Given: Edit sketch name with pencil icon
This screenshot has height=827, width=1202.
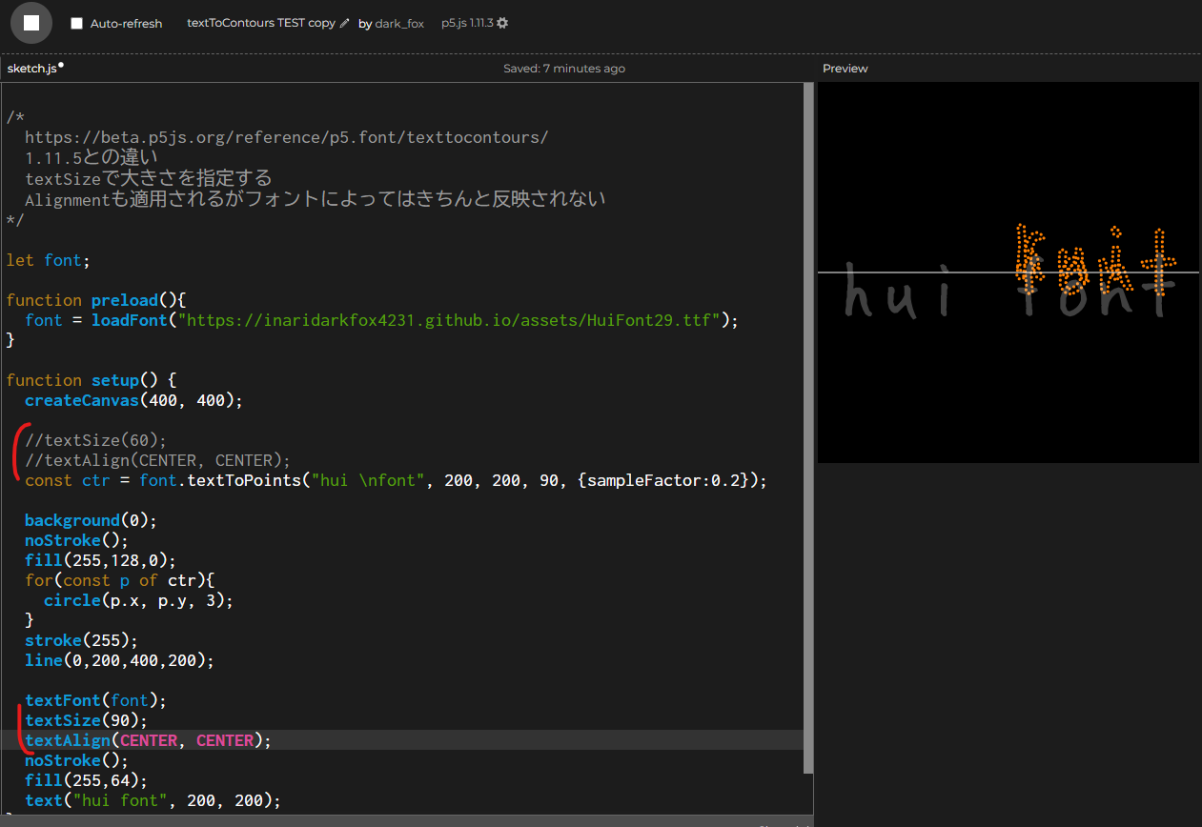Looking at the screenshot, I should coord(345,23).
